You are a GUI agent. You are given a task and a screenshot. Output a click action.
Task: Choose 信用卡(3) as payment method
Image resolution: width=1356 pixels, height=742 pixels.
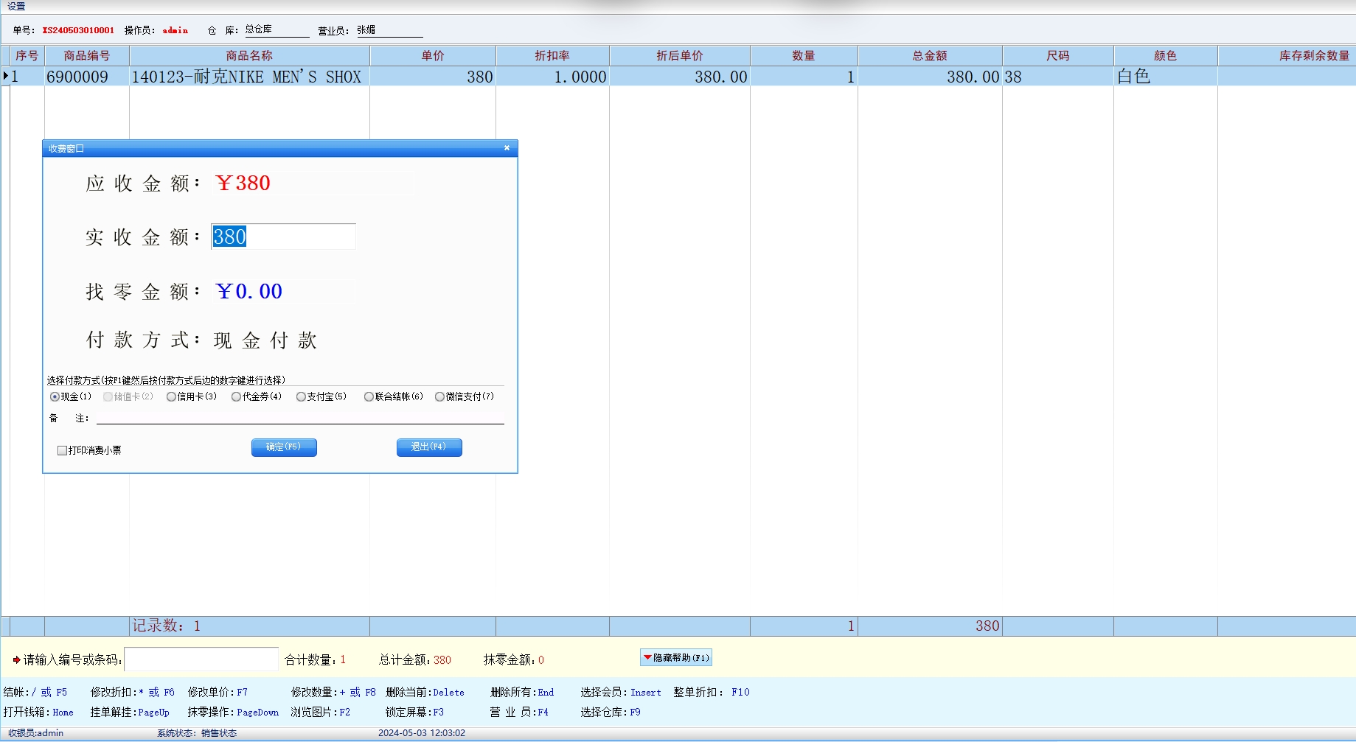[x=171, y=397]
